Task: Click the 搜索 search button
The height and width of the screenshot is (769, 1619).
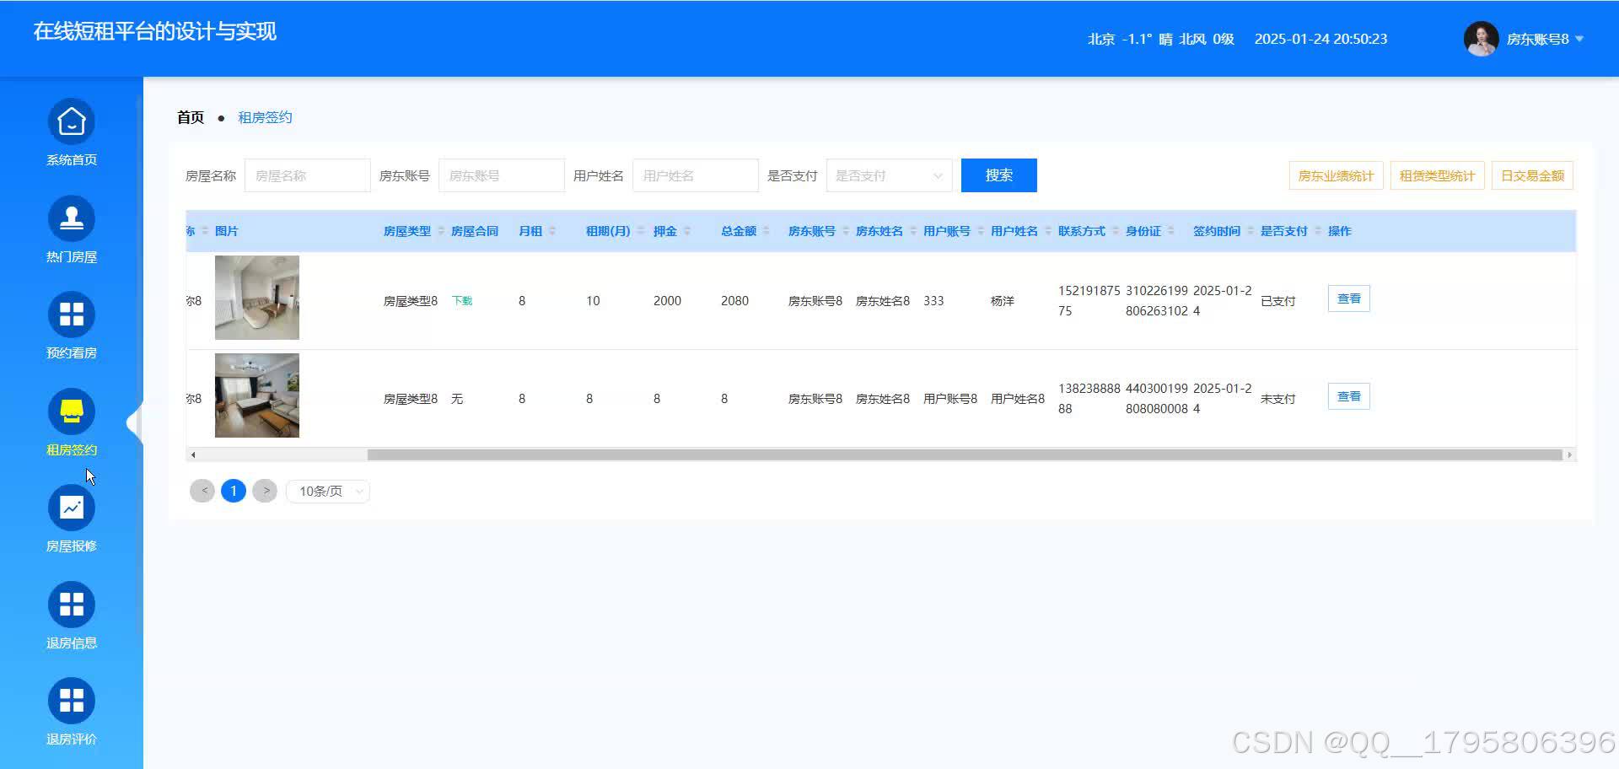Action: point(998,175)
